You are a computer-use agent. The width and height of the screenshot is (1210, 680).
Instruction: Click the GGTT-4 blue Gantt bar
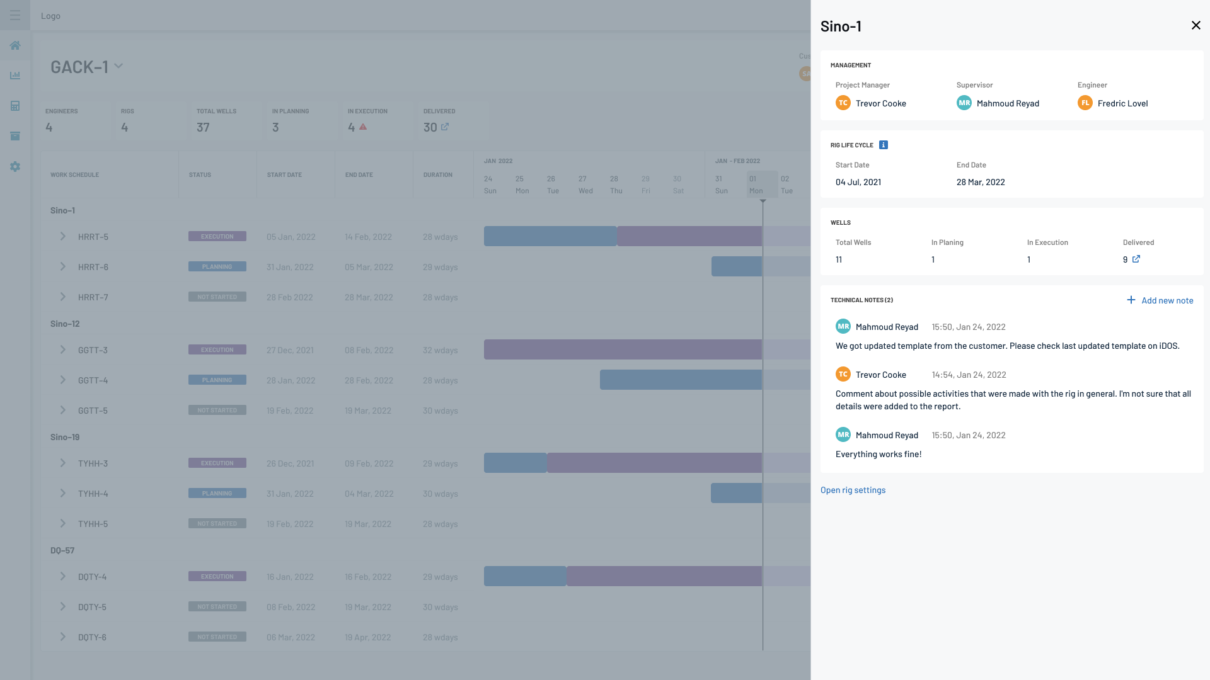(x=681, y=380)
